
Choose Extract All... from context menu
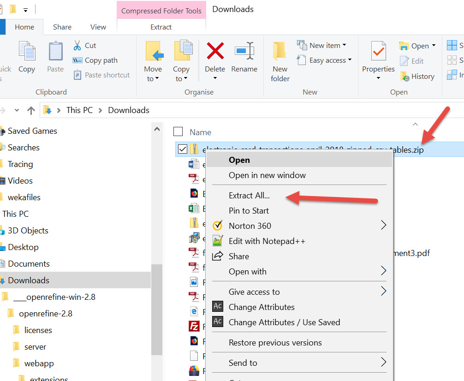pos(249,196)
